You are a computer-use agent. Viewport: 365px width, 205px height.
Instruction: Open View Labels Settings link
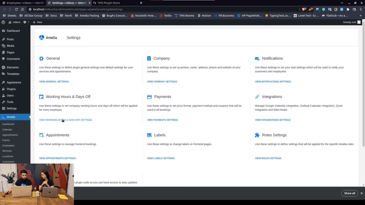[x=161, y=158]
